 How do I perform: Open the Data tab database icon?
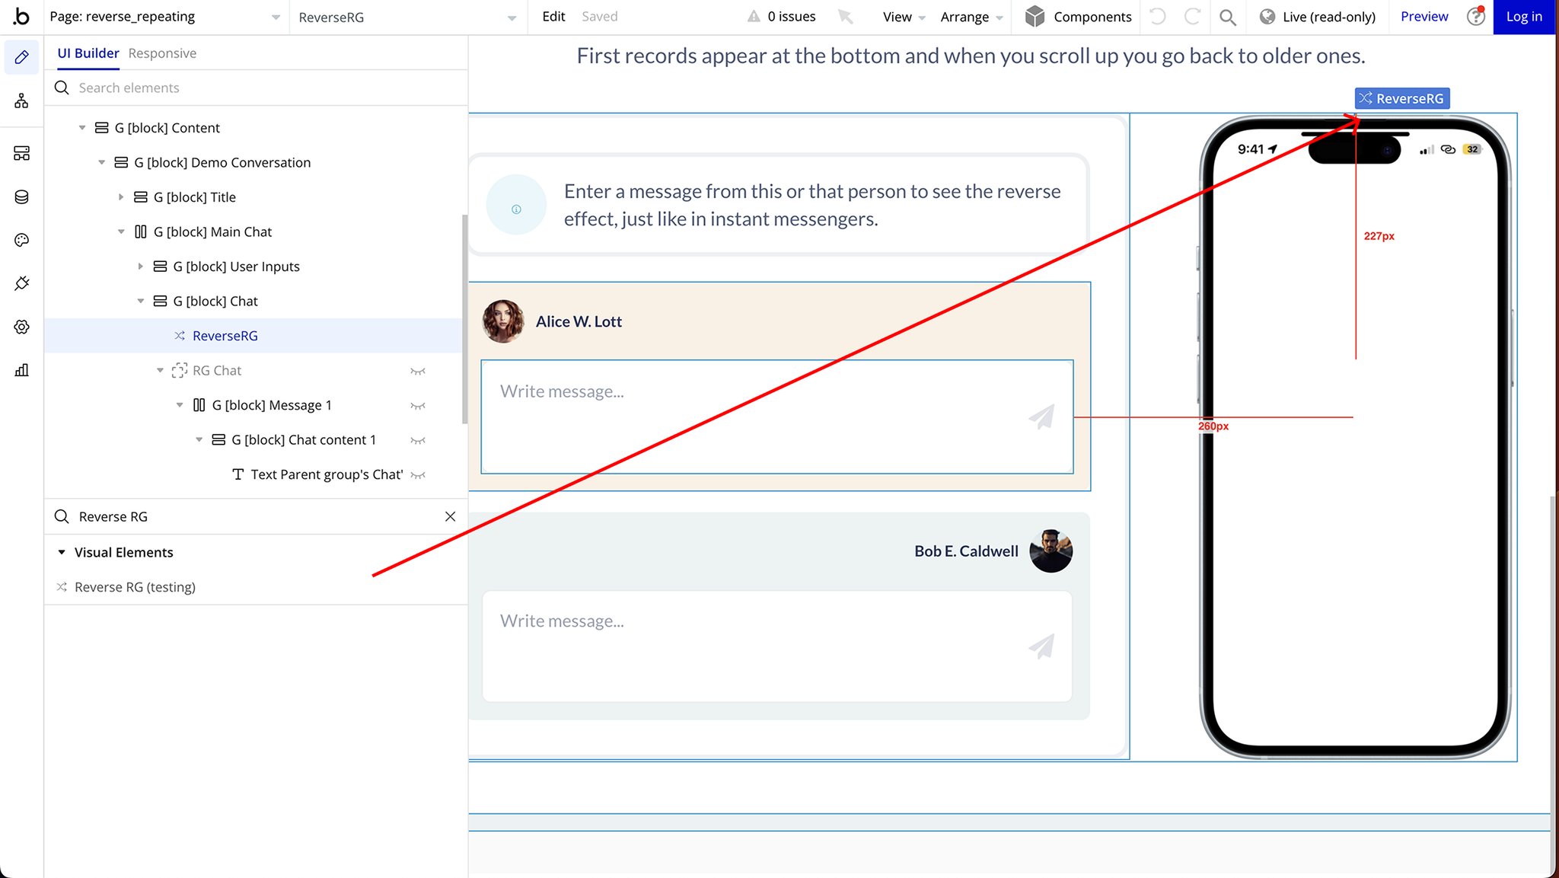click(21, 197)
